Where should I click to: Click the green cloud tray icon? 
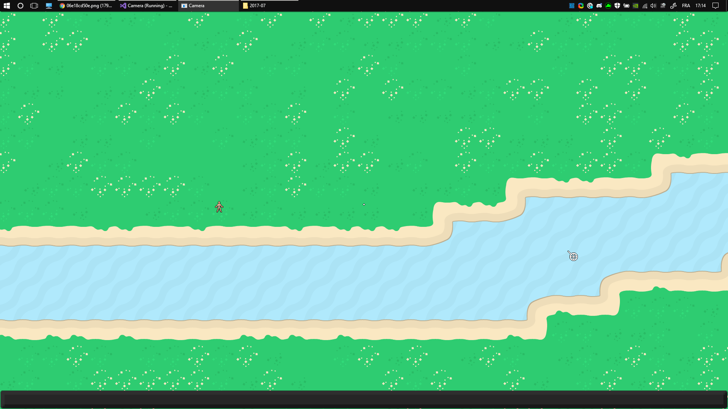[608, 6]
